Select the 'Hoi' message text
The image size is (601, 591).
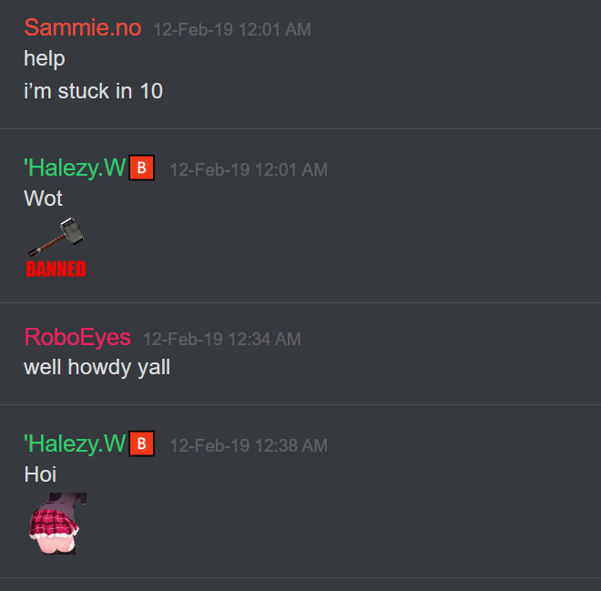40,474
